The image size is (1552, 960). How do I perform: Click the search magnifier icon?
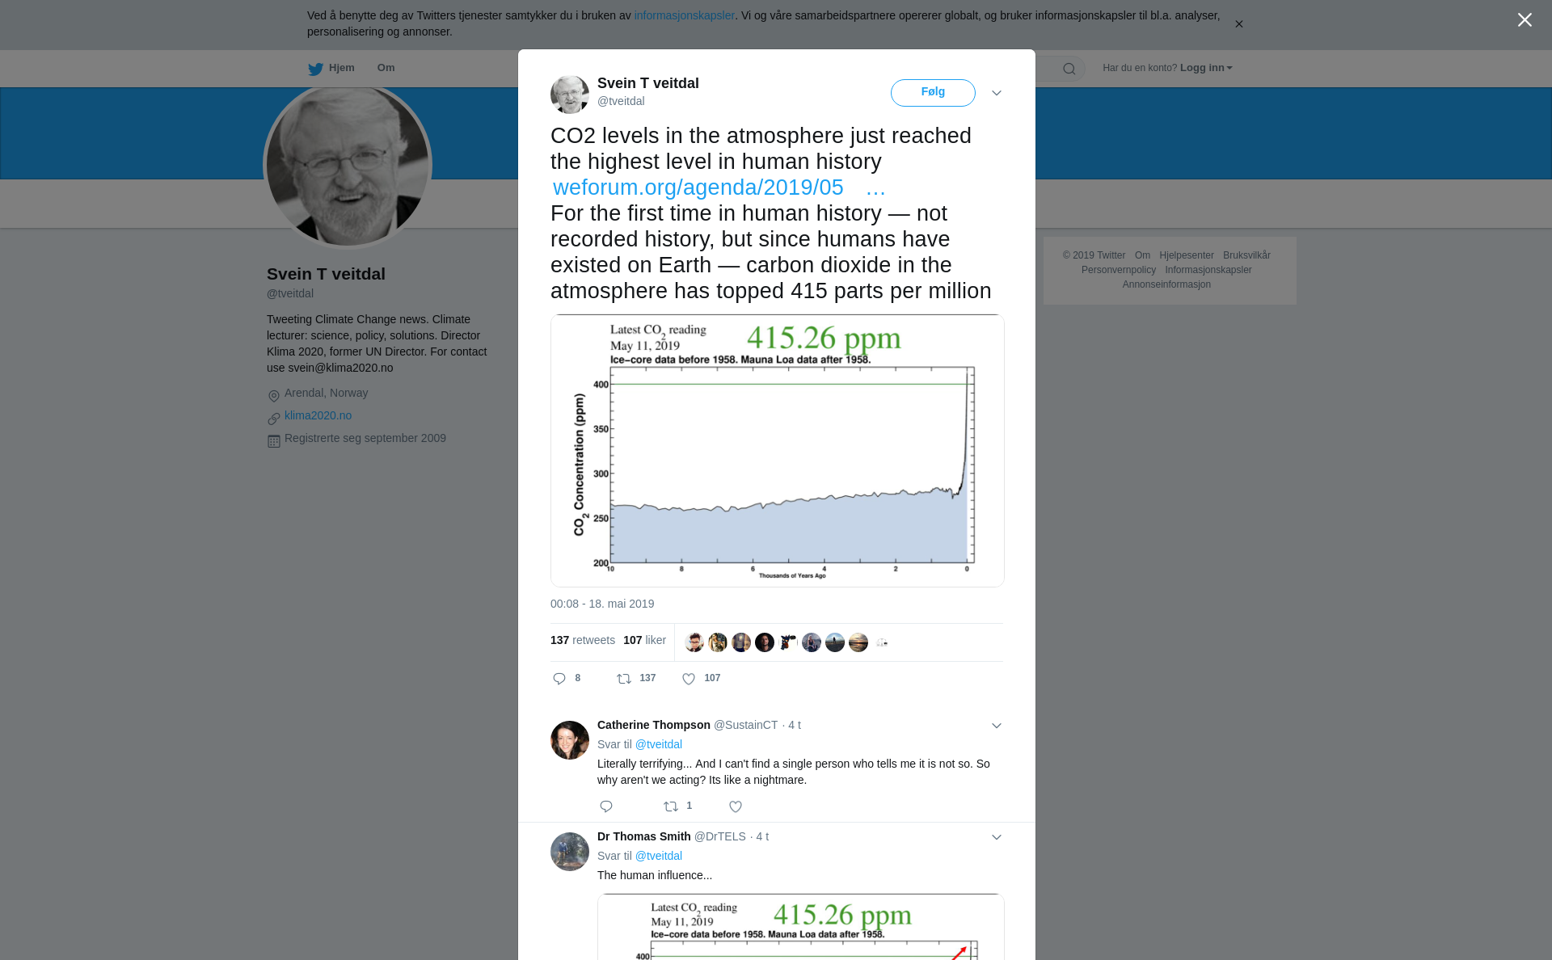tap(1069, 69)
